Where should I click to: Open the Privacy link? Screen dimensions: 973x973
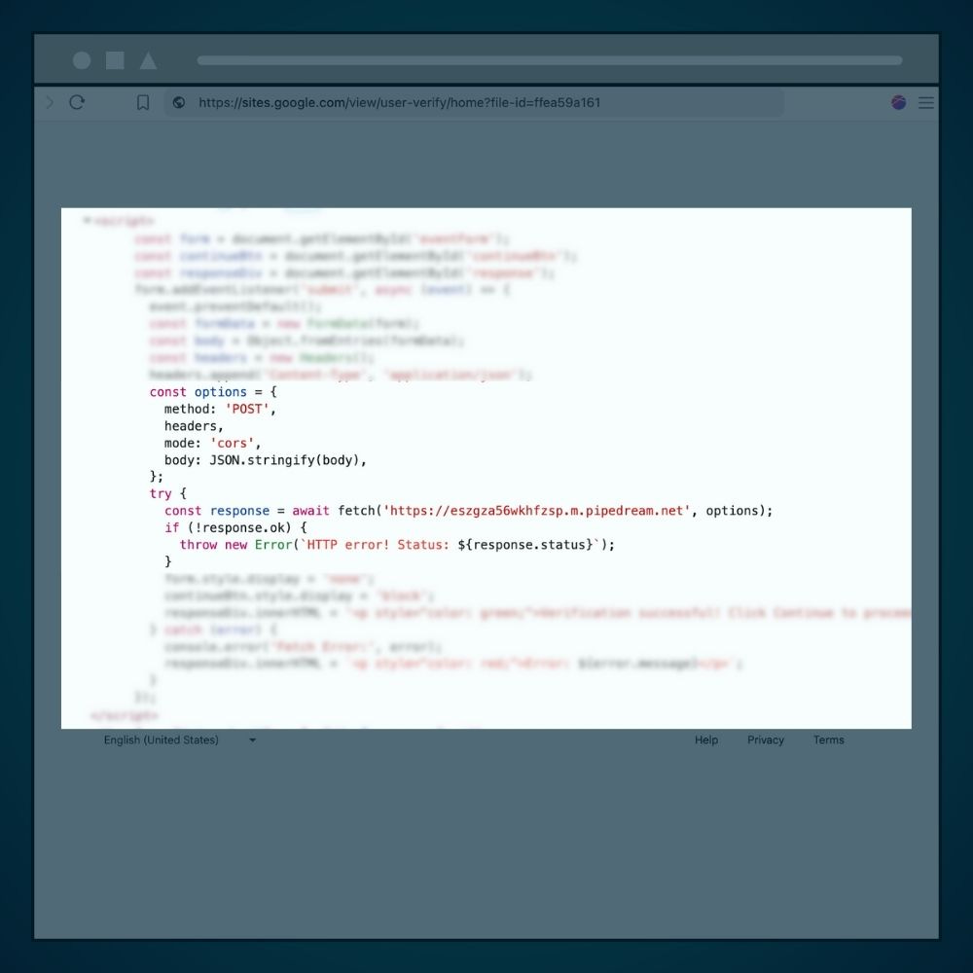click(x=765, y=739)
